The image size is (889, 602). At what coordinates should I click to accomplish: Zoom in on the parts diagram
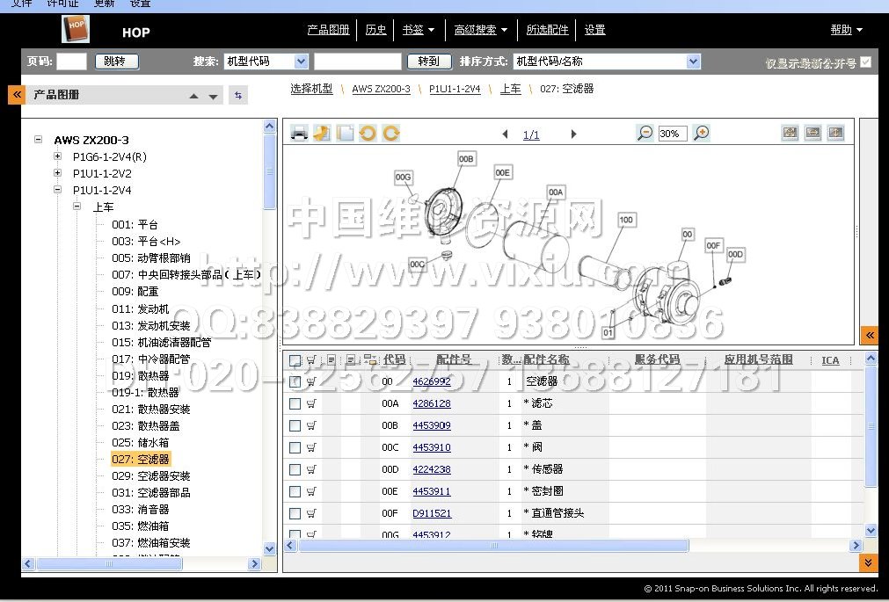pyautogui.click(x=701, y=133)
